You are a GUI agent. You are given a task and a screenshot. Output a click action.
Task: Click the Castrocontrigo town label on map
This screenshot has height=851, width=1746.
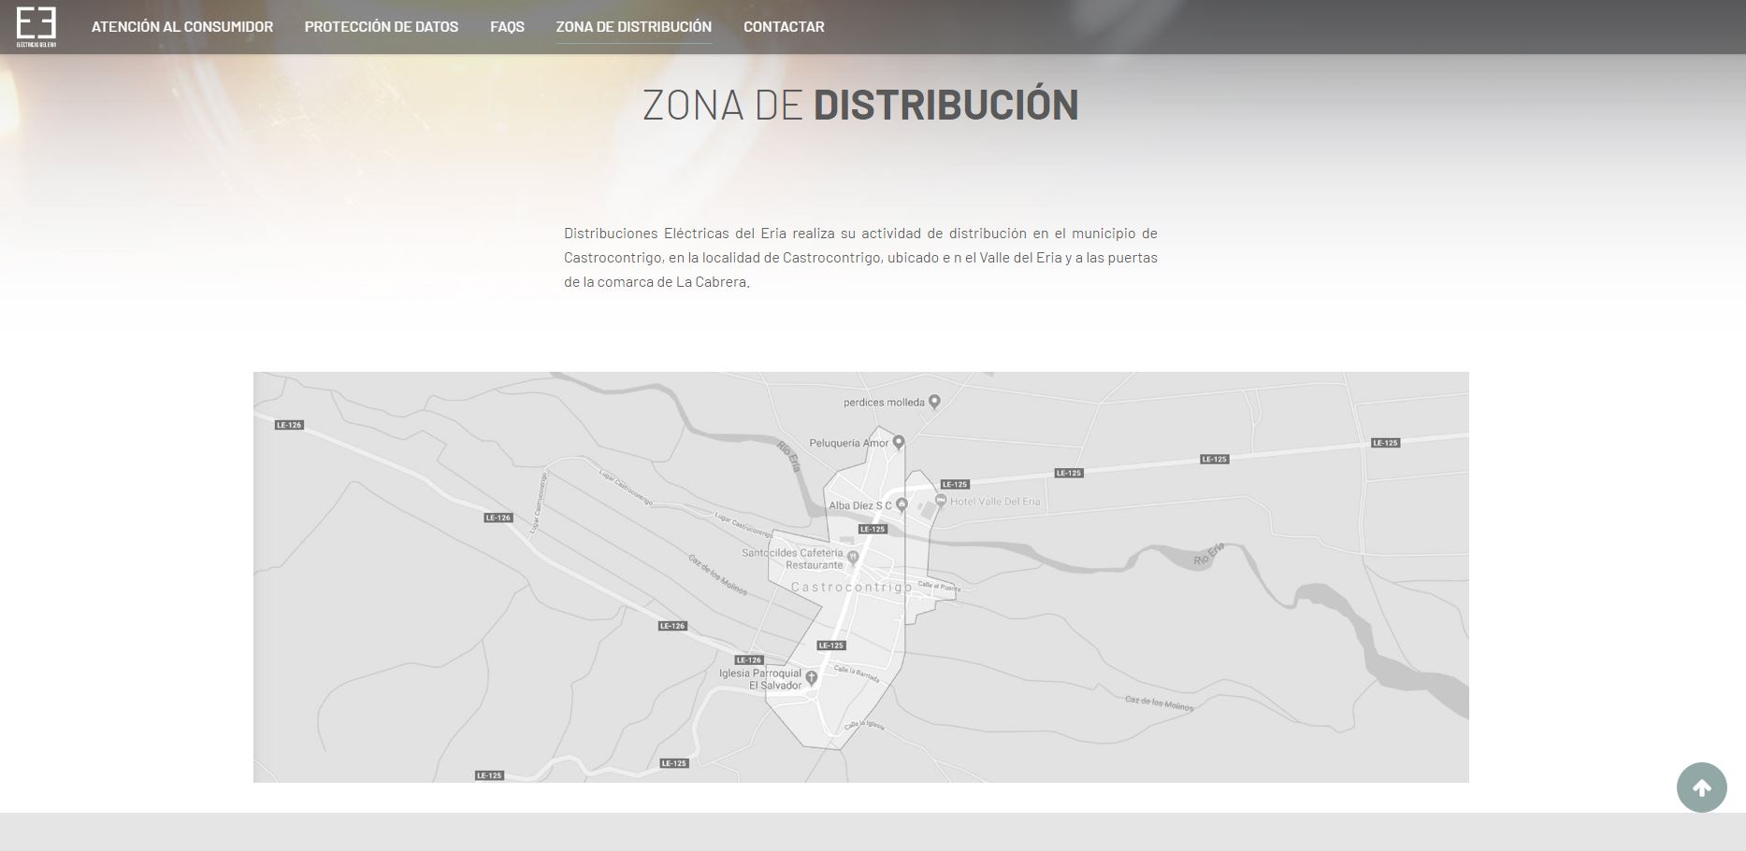[x=851, y=587]
